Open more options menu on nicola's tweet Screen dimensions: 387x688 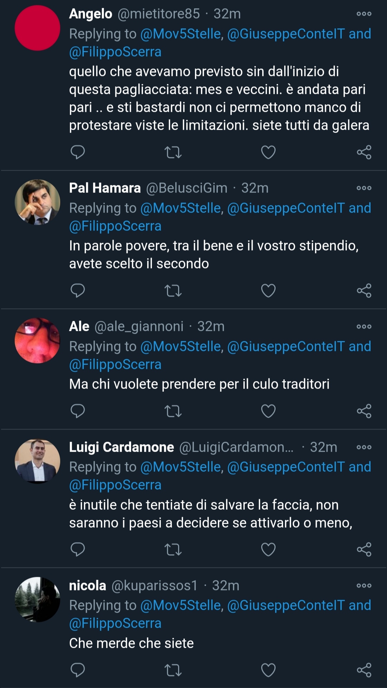[364, 586]
